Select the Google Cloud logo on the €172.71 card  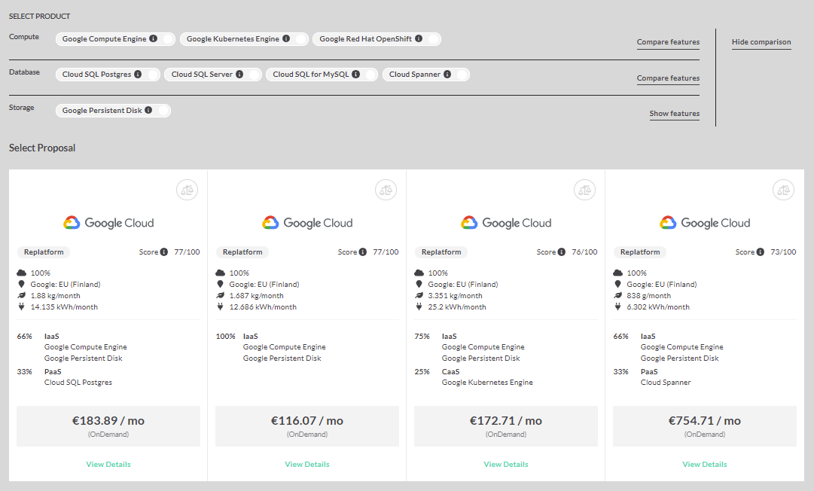pos(506,223)
